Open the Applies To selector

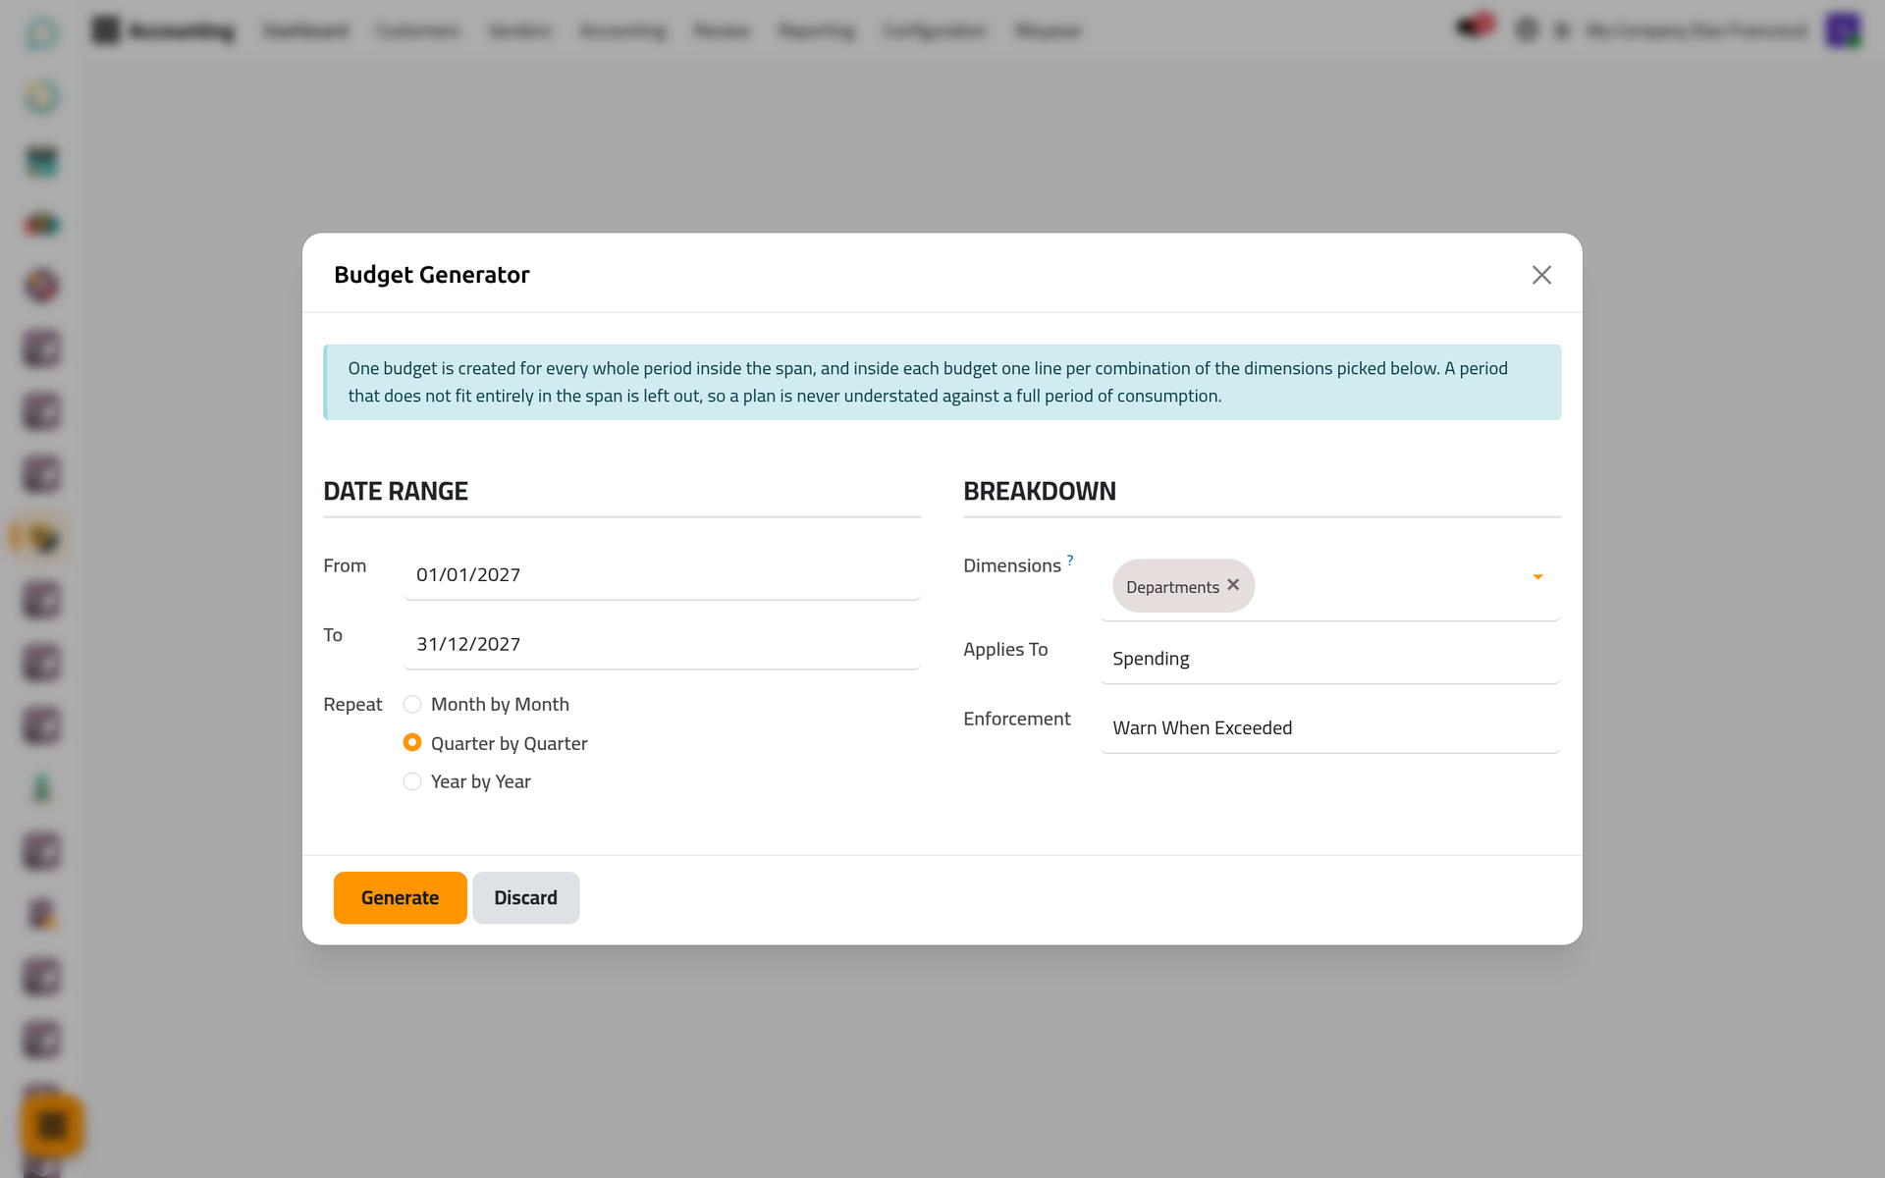point(1330,659)
